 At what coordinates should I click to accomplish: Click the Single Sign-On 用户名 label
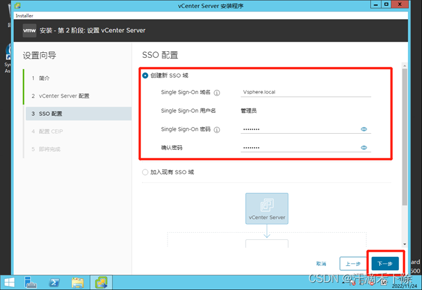point(189,111)
